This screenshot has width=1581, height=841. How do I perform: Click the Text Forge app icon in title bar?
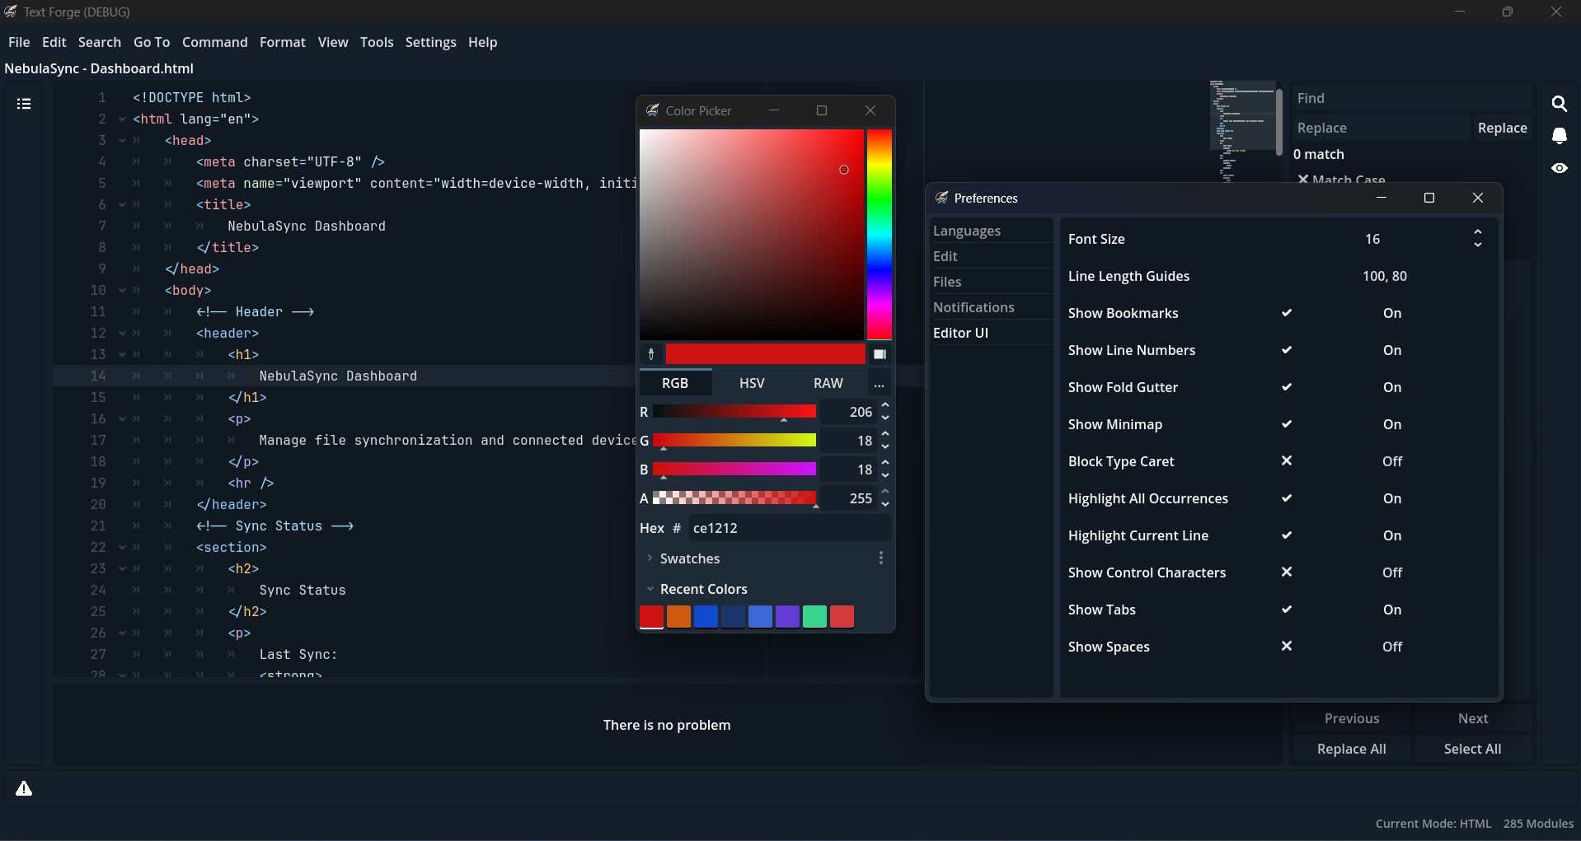pos(11,12)
